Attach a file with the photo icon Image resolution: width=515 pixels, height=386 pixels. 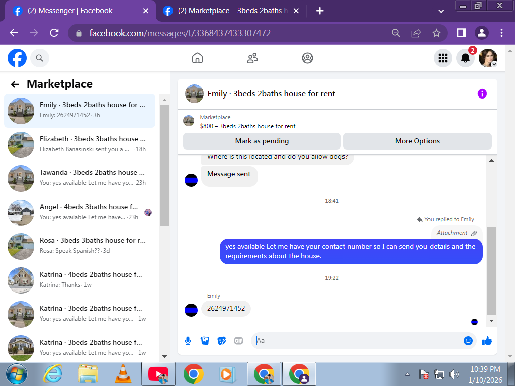(205, 341)
